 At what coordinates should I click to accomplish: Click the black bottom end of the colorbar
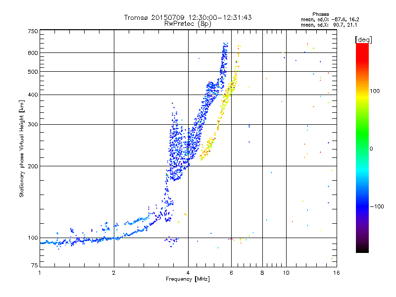click(x=362, y=249)
